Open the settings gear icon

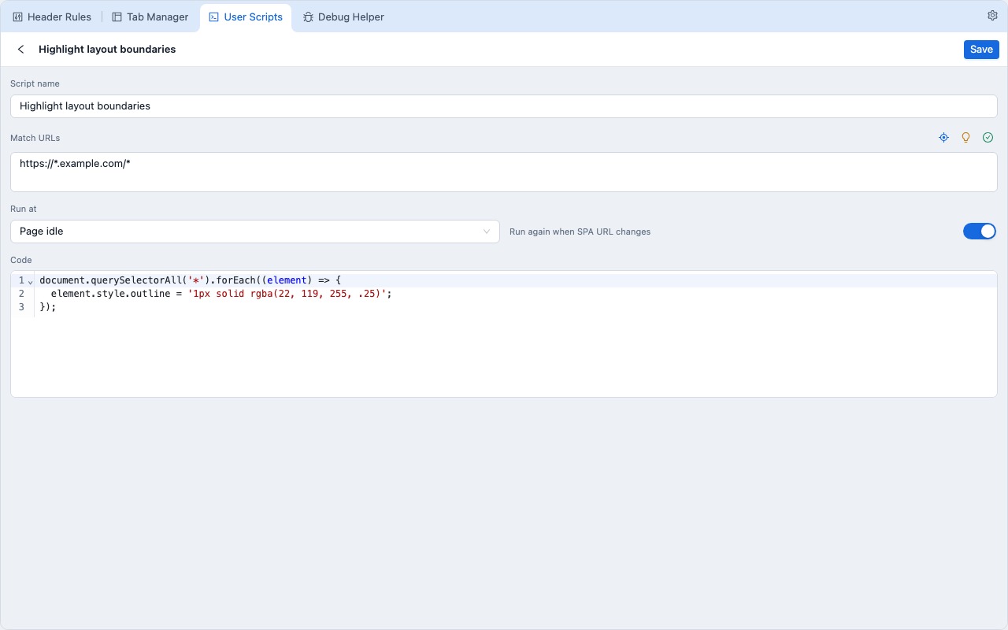pyautogui.click(x=992, y=16)
